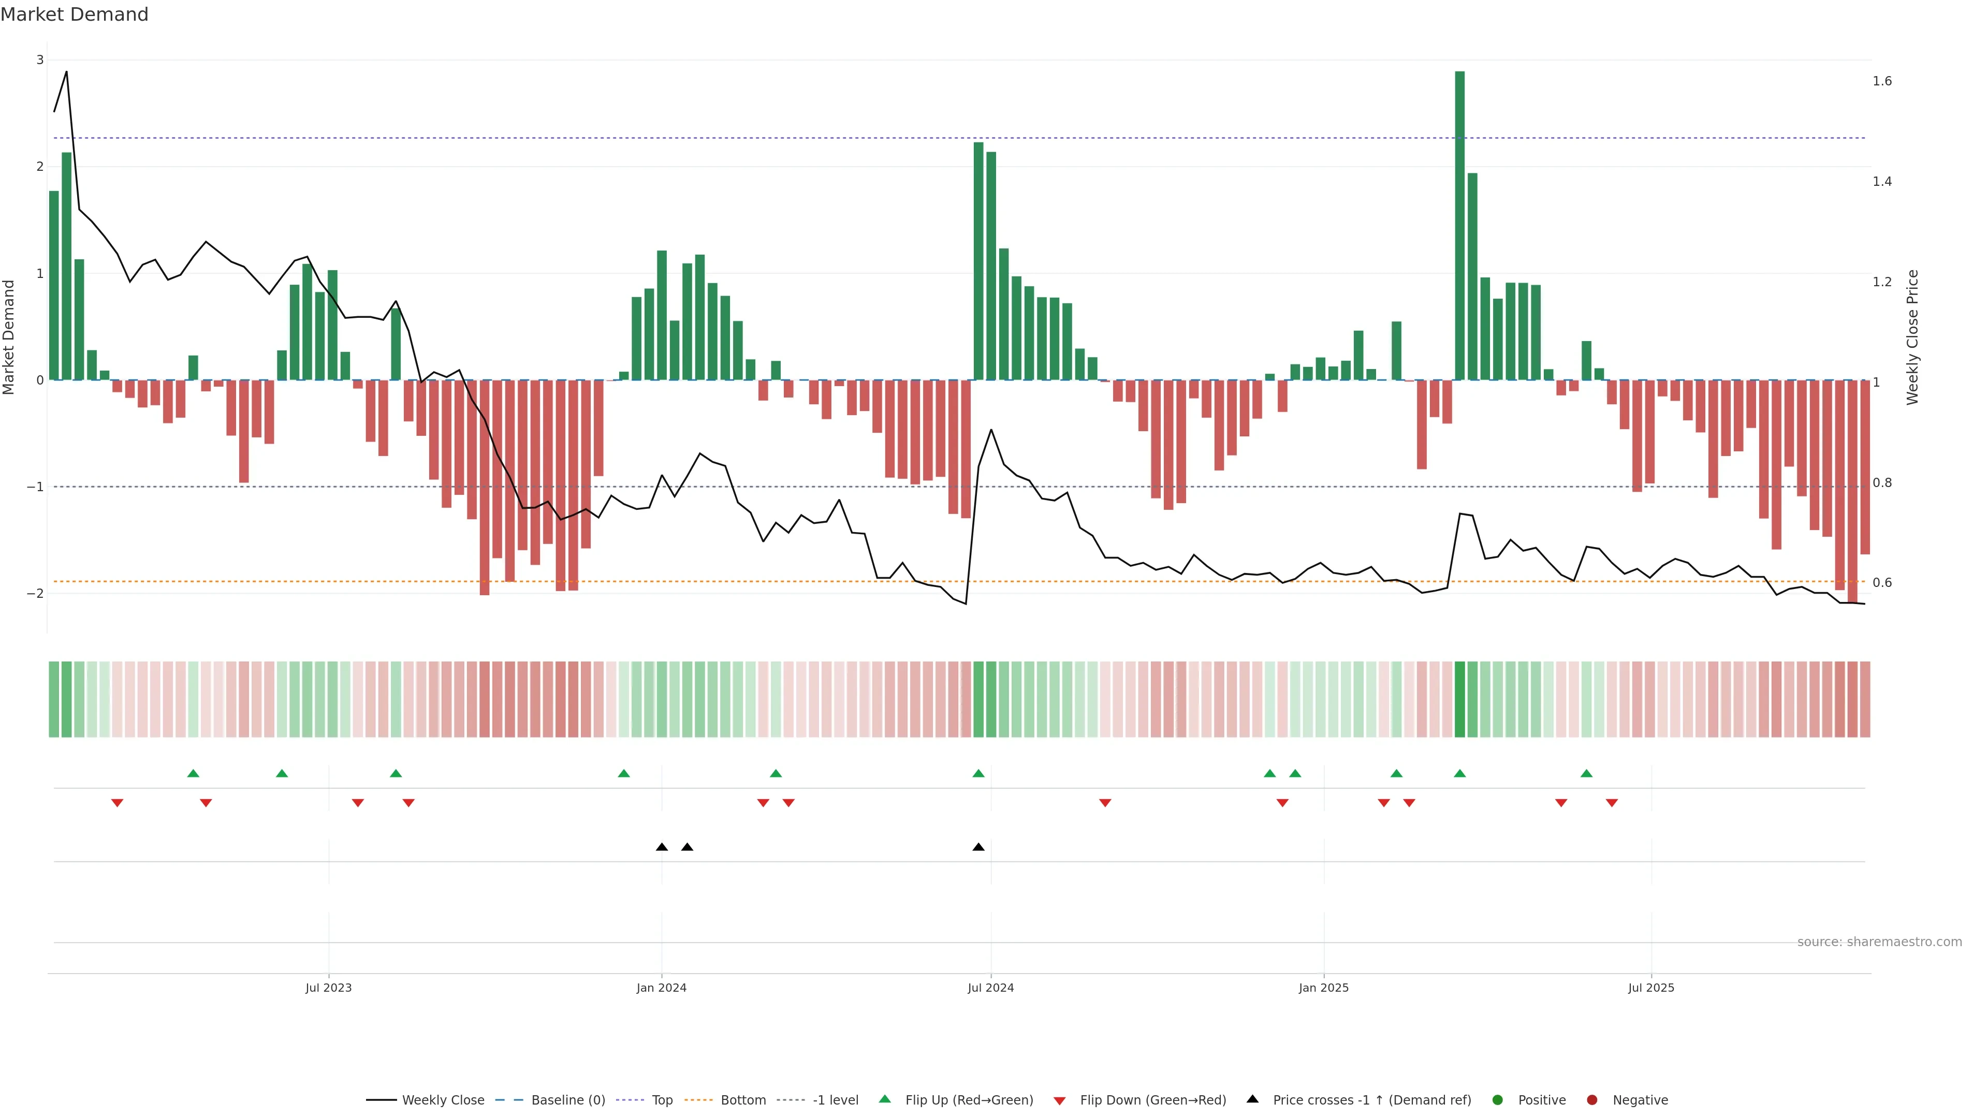
Task: Click the Jan 2024 x-axis label
Action: click(x=662, y=988)
